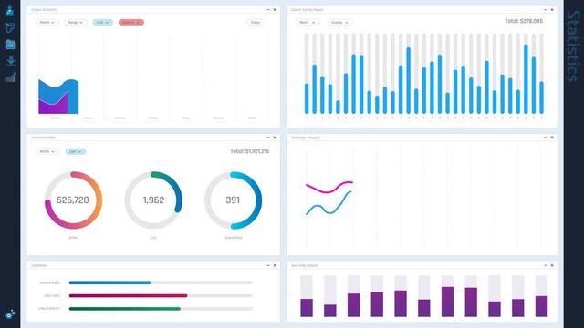This screenshot has width=584, height=328.
Task: Expand Month dropdown in Client Activity Report
Action: (x=307, y=22)
